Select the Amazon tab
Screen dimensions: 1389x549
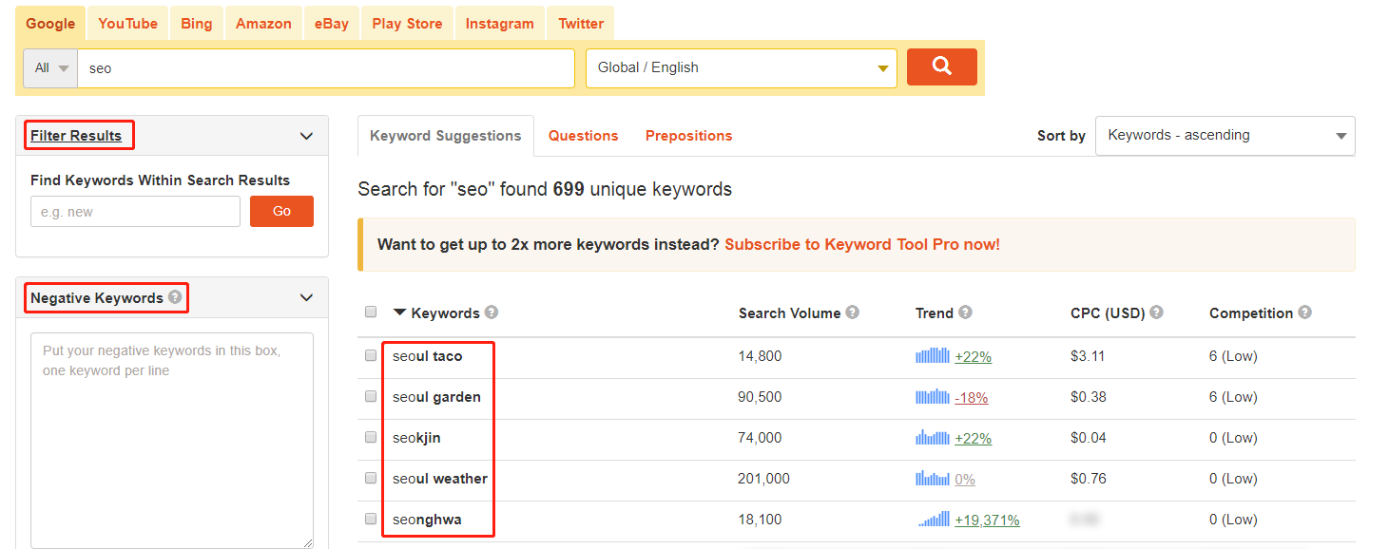click(x=263, y=24)
